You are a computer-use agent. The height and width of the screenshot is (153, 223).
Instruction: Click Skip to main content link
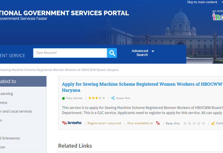[202, 2]
